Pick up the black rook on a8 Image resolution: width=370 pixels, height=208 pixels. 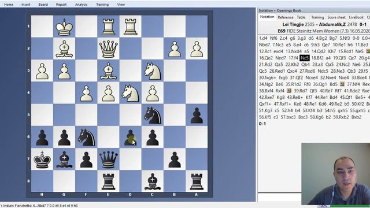pyautogui.click(x=197, y=181)
